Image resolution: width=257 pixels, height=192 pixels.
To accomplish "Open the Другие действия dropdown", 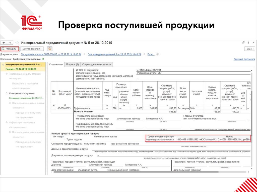I will 32,49.
